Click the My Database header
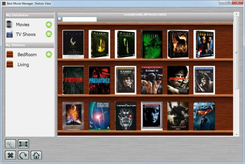Screen dimensions: 245x164 coord(30,15)
